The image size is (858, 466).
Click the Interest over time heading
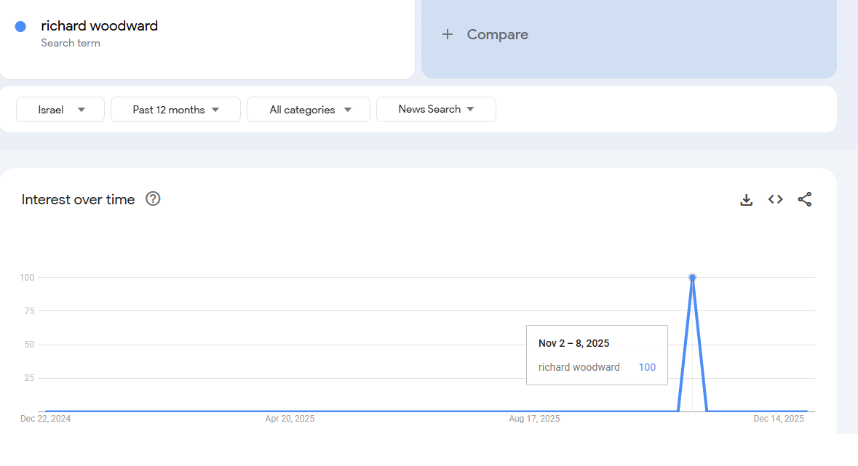pos(79,200)
